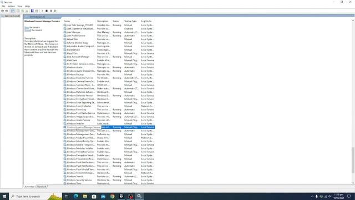Toggle the Show/Hide Action Pane toolbar icon
The height and width of the screenshot is (200, 355).
point(37,11)
